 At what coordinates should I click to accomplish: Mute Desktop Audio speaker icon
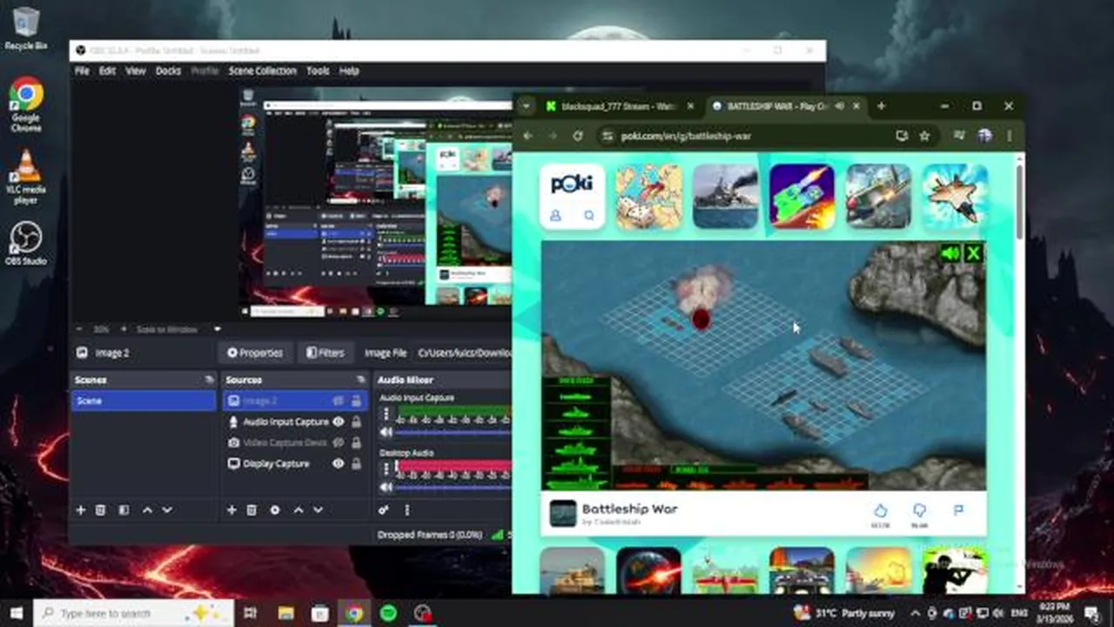pyautogui.click(x=386, y=488)
